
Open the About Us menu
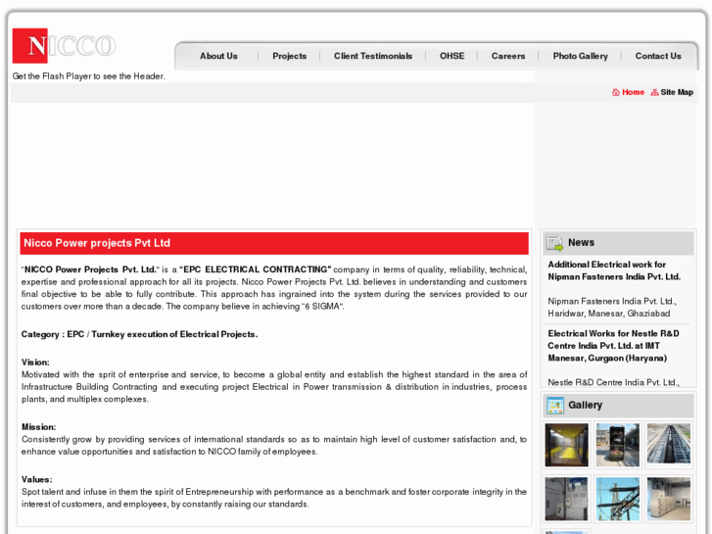click(218, 56)
